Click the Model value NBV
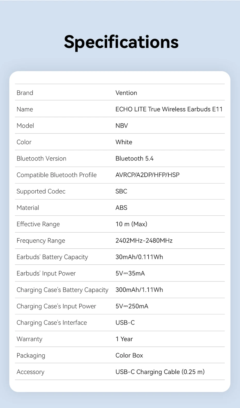Screen dimensions: 240x408 coord(122,126)
